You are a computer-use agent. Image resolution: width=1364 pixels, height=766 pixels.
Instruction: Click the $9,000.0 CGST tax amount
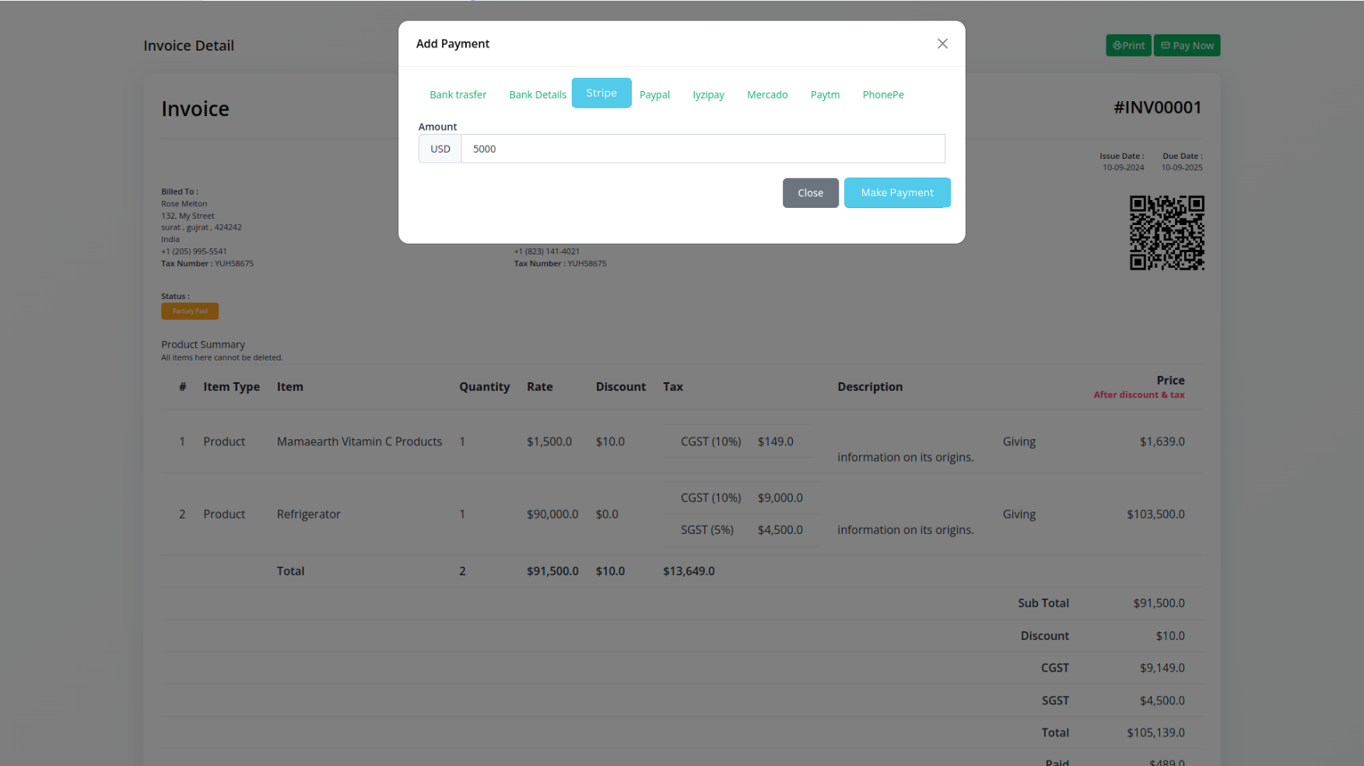pyautogui.click(x=780, y=497)
